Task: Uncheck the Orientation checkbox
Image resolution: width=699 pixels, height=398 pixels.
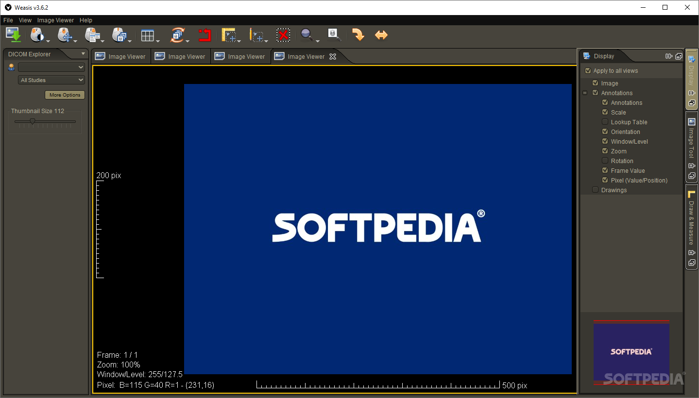Action: coord(605,132)
